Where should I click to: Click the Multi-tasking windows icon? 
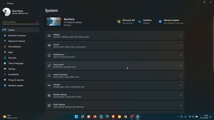coord(49,105)
